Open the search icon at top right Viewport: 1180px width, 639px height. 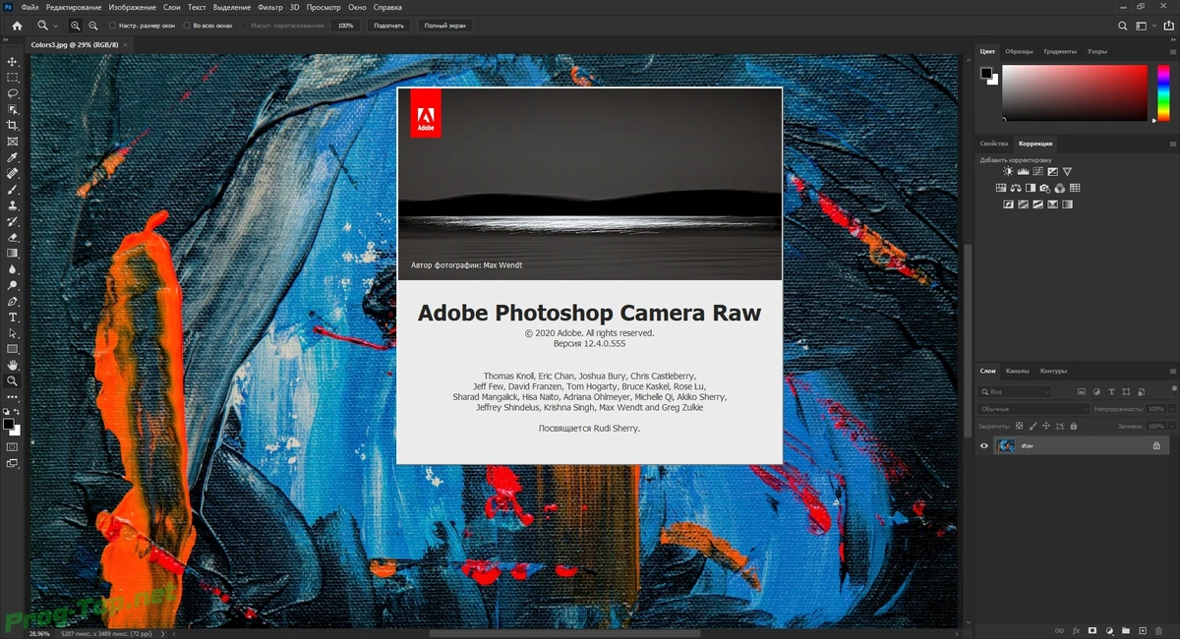pos(1123,26)
